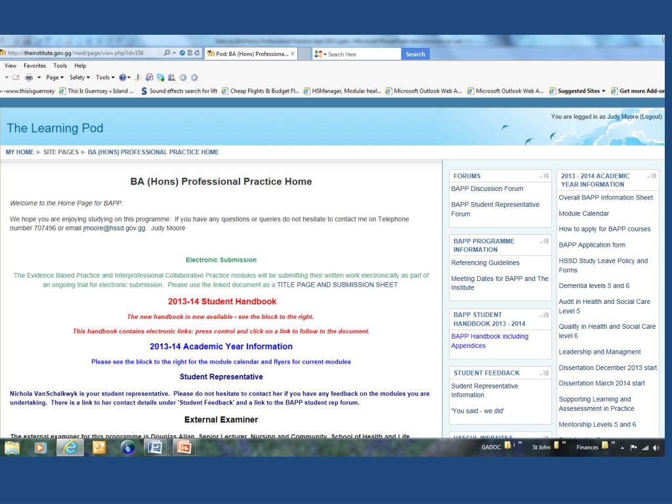Screen dimensions: 672x504
Task: Click the second gear icon in command bar
Action: pos(194,77)
